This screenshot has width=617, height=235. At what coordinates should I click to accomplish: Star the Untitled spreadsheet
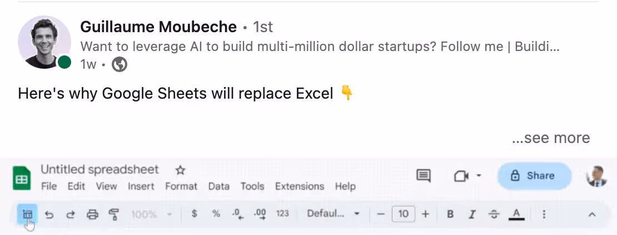point(180,170)
